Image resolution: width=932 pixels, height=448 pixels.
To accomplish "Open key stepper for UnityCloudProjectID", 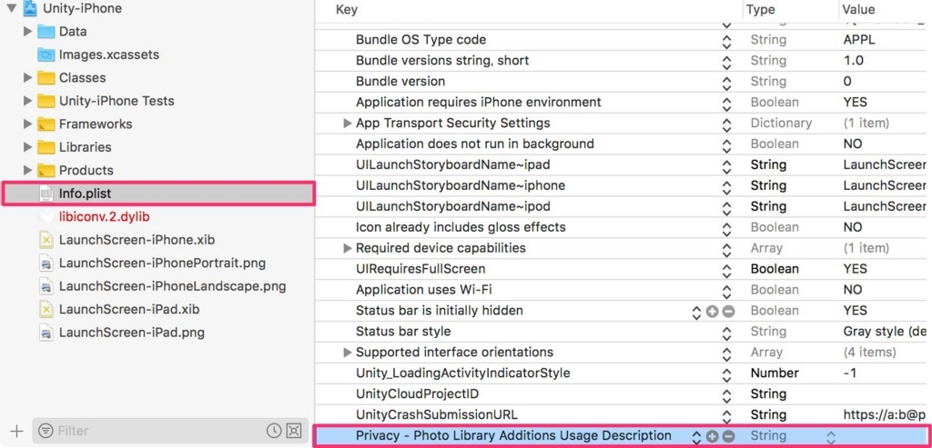I will point(725,395).
